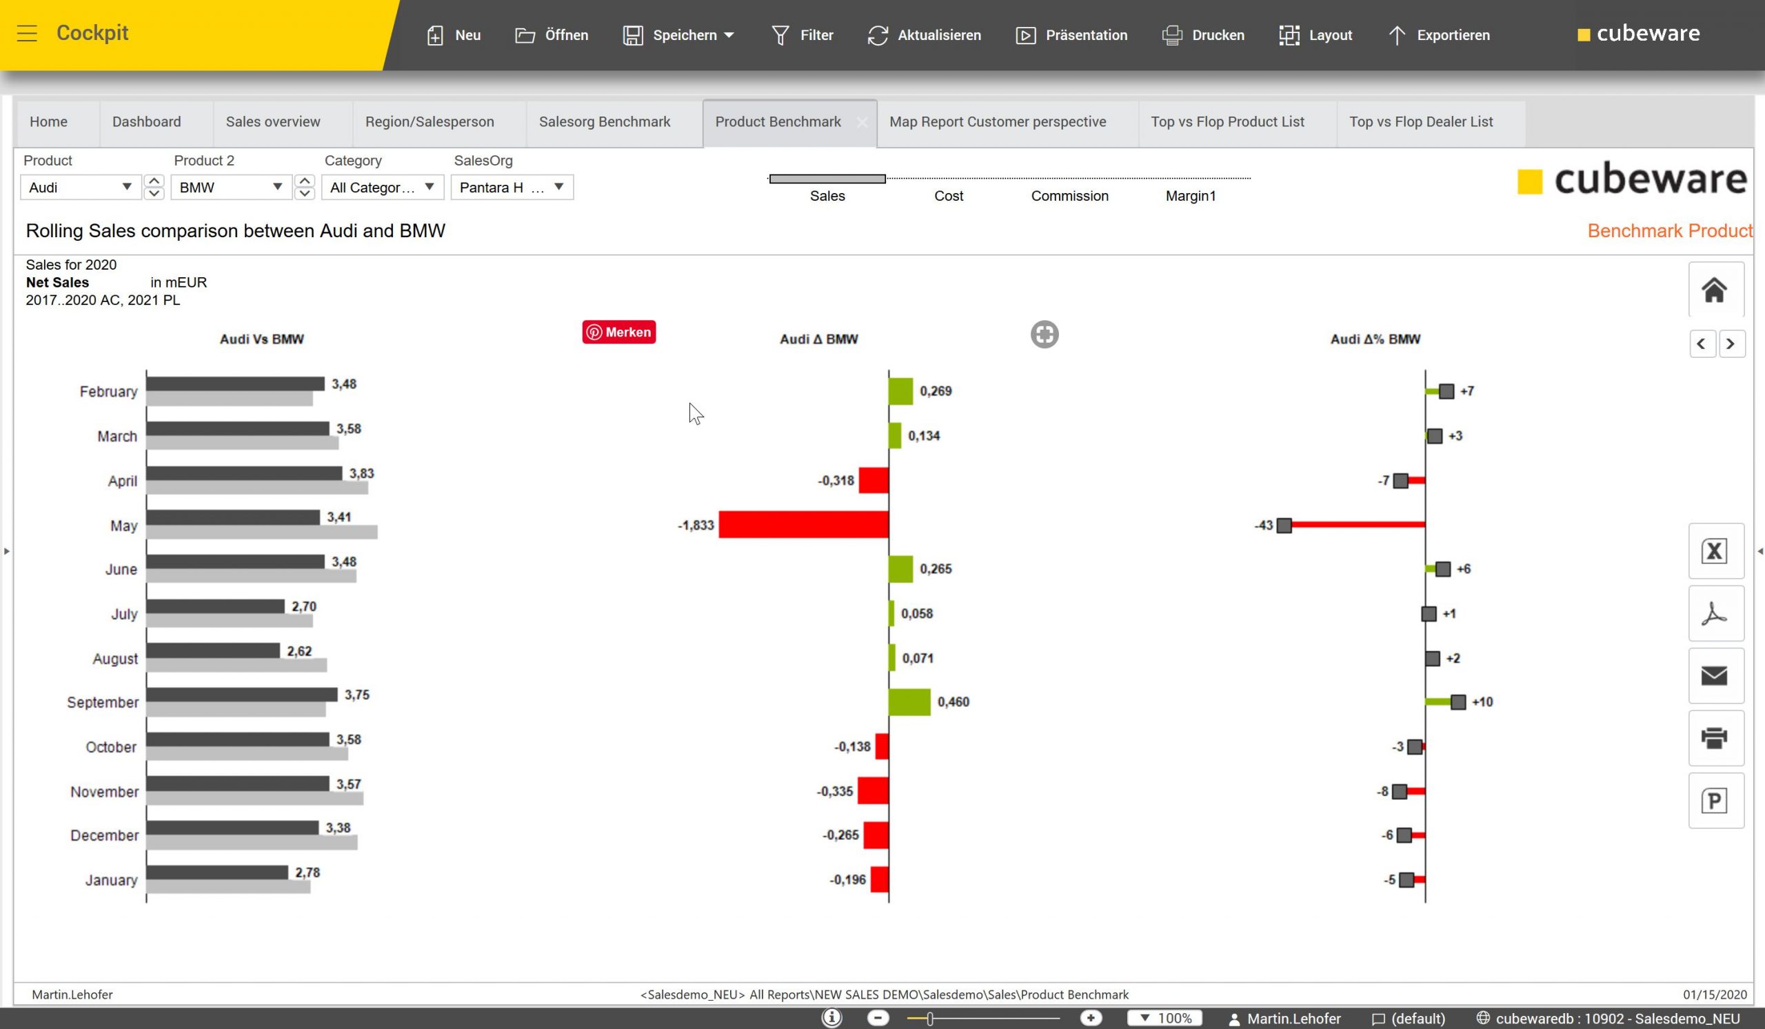Screen dimensions: 1765x1029
Task: Send report by email envelope icon
Action: coord(1715,675)
